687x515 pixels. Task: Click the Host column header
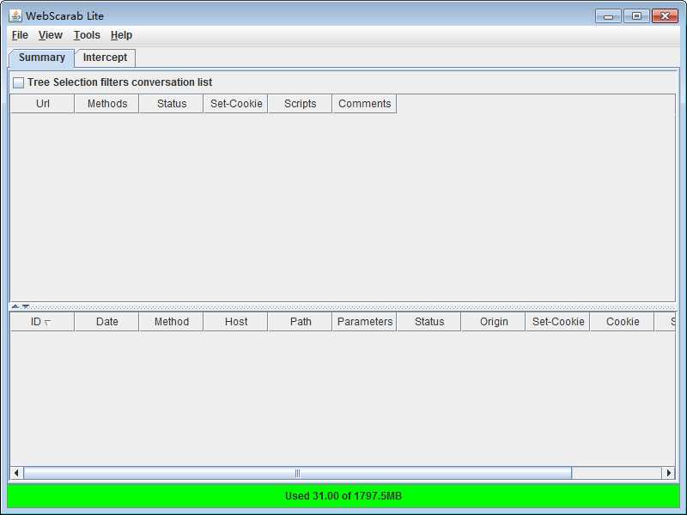[235, 322]
